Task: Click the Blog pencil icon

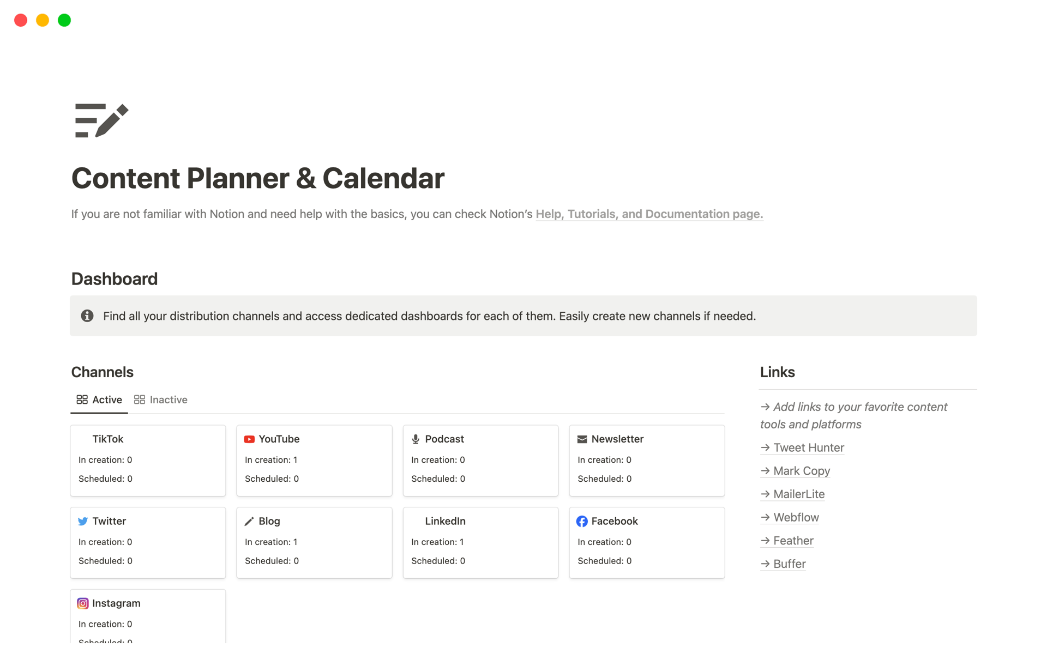Action: pos(249,520)
